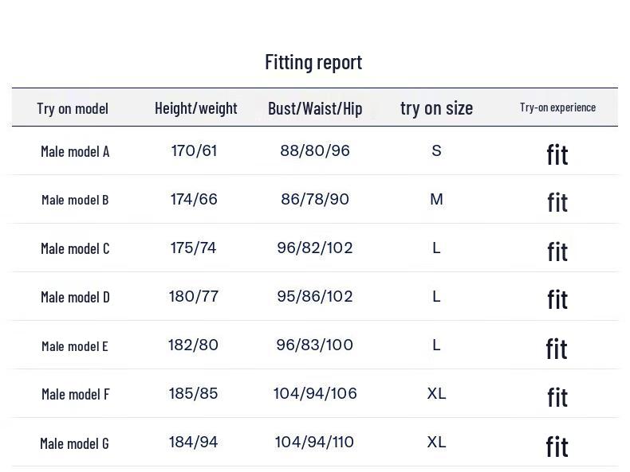Select the Male model G label

coord(74,443)
